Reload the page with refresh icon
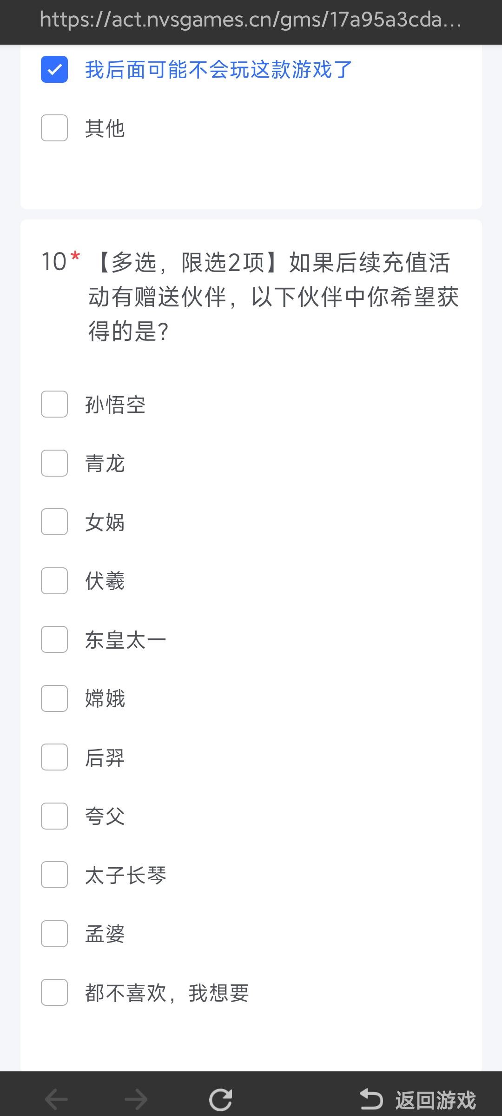The image size is (502, 1116). (x=220, y=1100)
